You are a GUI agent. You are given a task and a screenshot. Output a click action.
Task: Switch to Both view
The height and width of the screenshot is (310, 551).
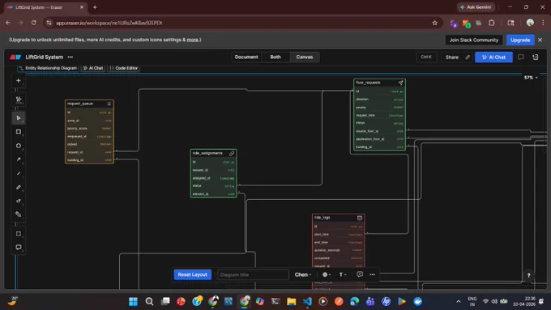pos(275,57)
